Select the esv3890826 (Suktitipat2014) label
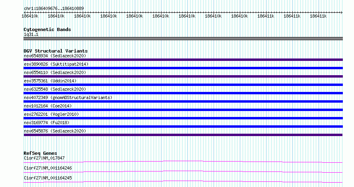The image size is (354, 187). (56, 64)
